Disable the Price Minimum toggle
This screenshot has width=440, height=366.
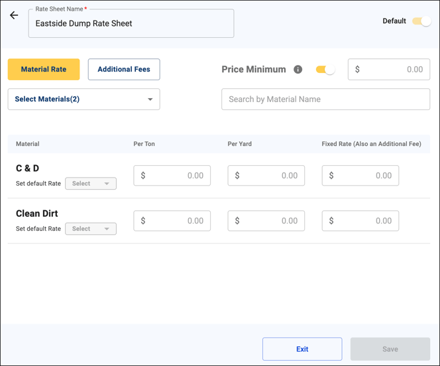[x=325, y=70]
